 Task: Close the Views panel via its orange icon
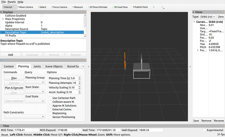[224, 12]
